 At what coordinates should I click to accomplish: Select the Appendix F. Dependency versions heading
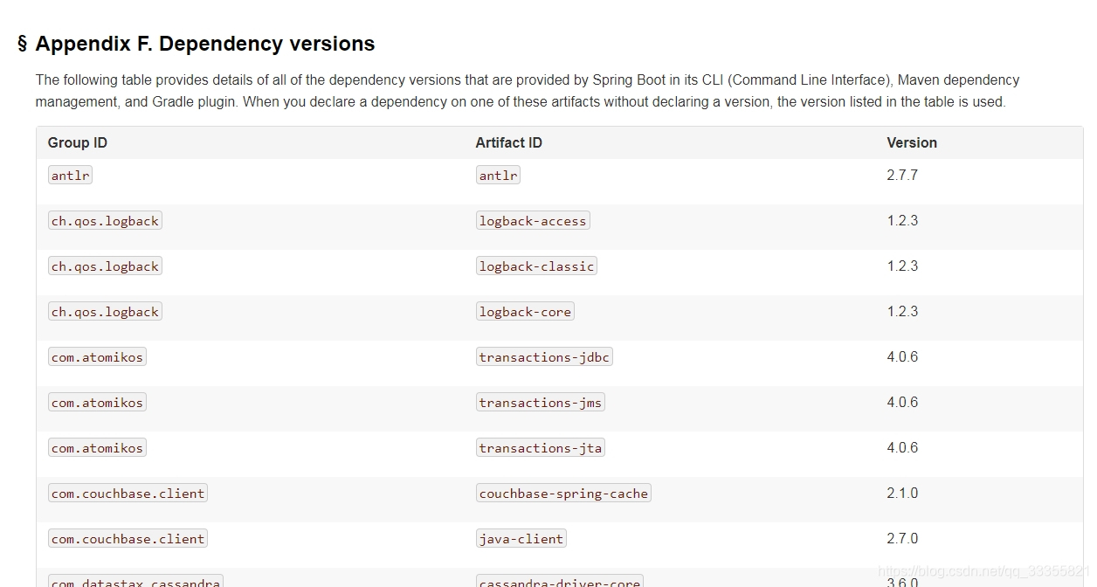205,44
